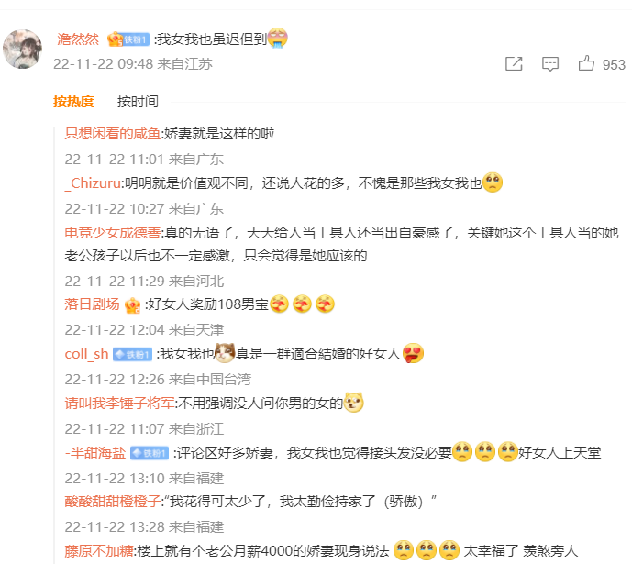The image size is (632, 564).
Task: Open the reply comment bubble icon
Action: (550, 64)
